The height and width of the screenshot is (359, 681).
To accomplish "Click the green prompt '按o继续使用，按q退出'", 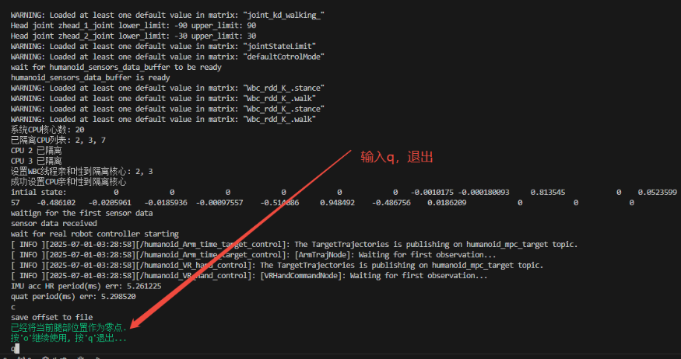I will click(68, 339).
